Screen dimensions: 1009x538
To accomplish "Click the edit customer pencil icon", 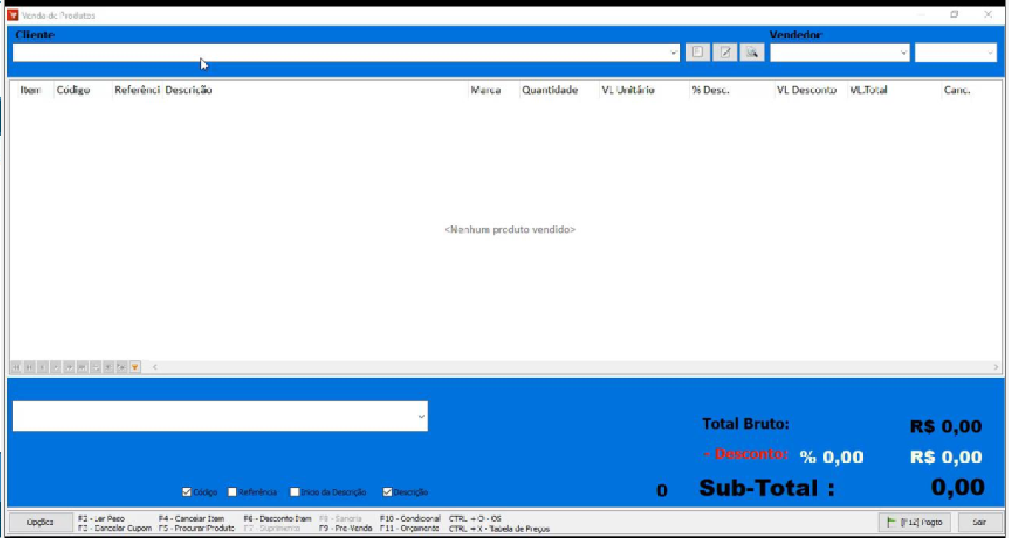I will [x=725, y=52].
